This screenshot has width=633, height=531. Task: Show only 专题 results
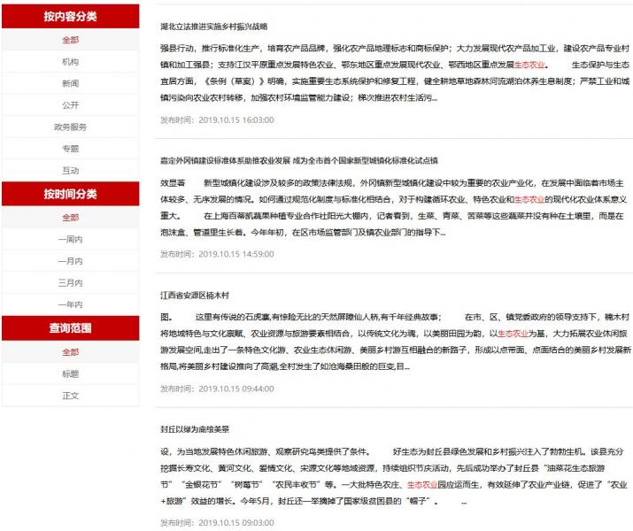pyautogui.click(x=70, y=149)
